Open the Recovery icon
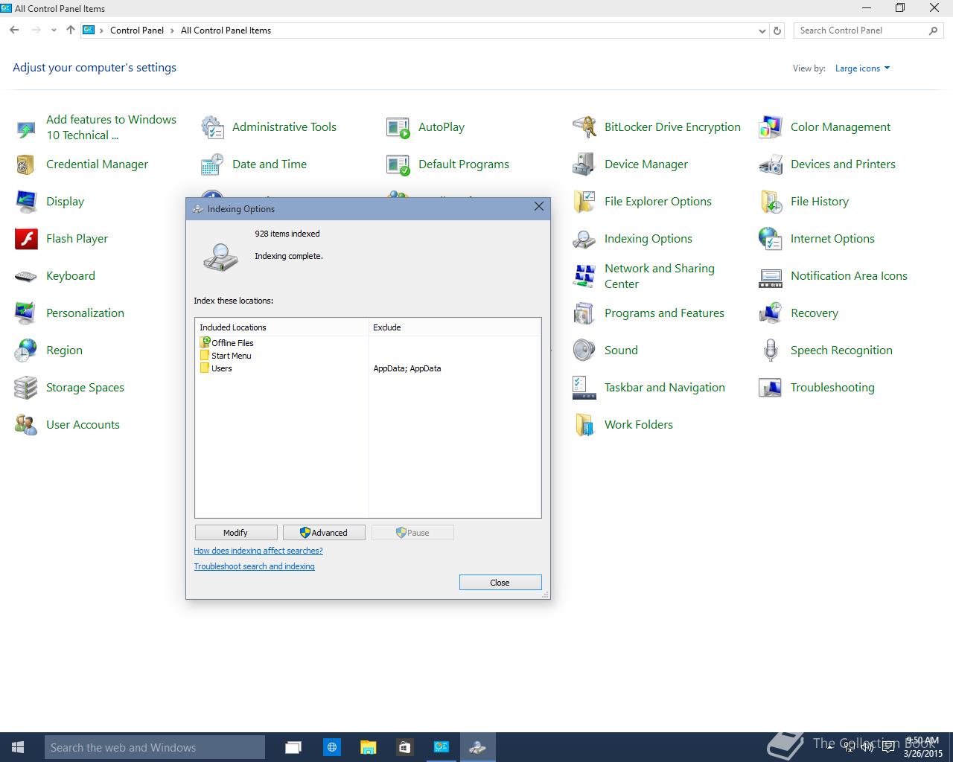The height and width of the screenshot is (762, 953). tap(771, 313)
